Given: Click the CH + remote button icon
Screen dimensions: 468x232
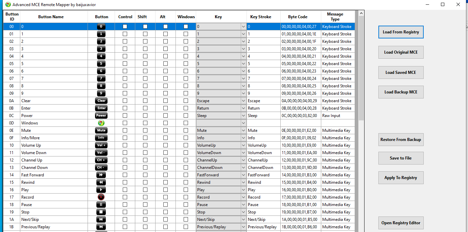Looking at the screenshot, I should (x=101, y=160).
